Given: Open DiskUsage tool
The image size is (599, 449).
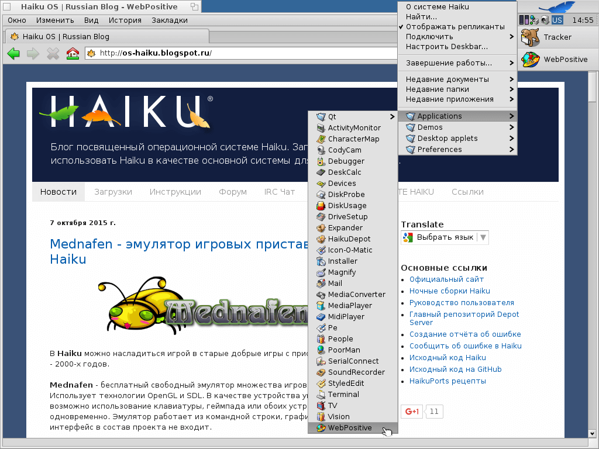Looking at the screenshot, I should [x=353, y=205].
